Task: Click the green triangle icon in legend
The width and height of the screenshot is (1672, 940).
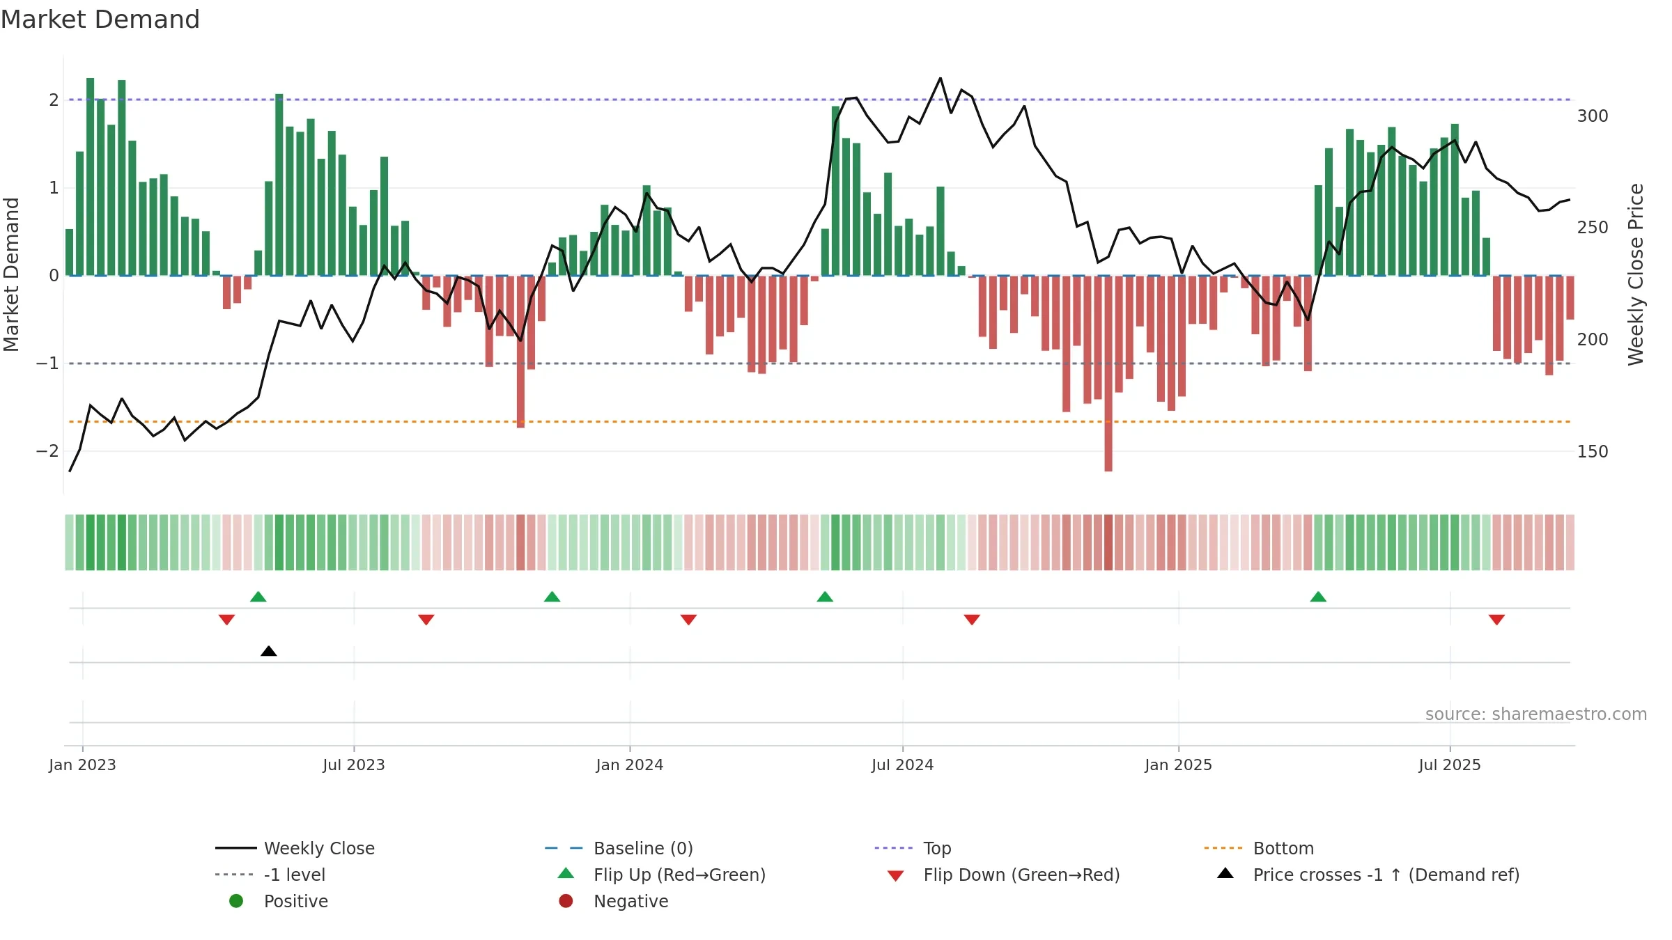Action: pos(566,873)
